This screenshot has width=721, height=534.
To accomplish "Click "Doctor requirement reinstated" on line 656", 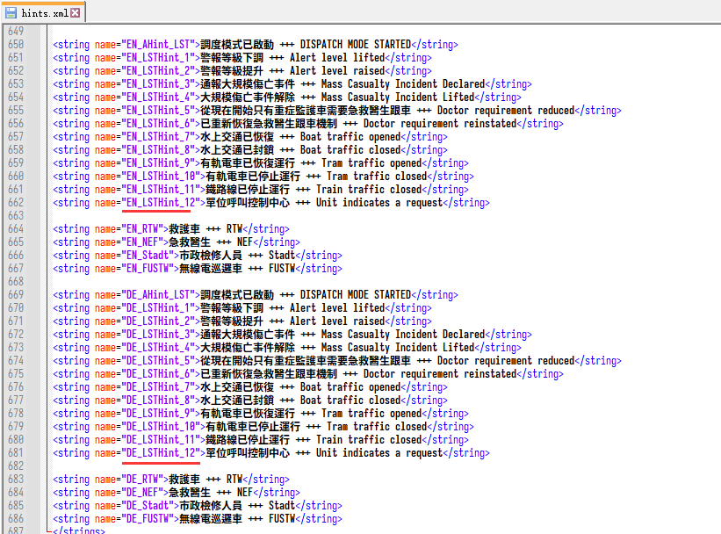I will click(440, 124).
